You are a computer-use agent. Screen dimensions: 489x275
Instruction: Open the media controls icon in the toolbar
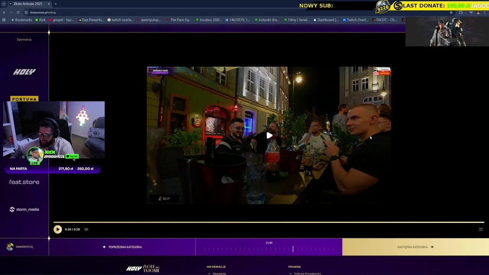(x=471, y=12)
